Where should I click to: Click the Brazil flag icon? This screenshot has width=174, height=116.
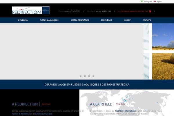[x=142, y=1]
